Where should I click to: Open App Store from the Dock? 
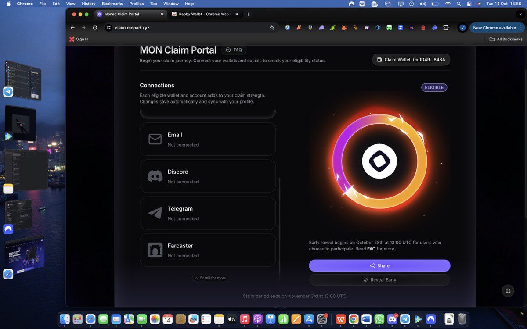[309, 319]
